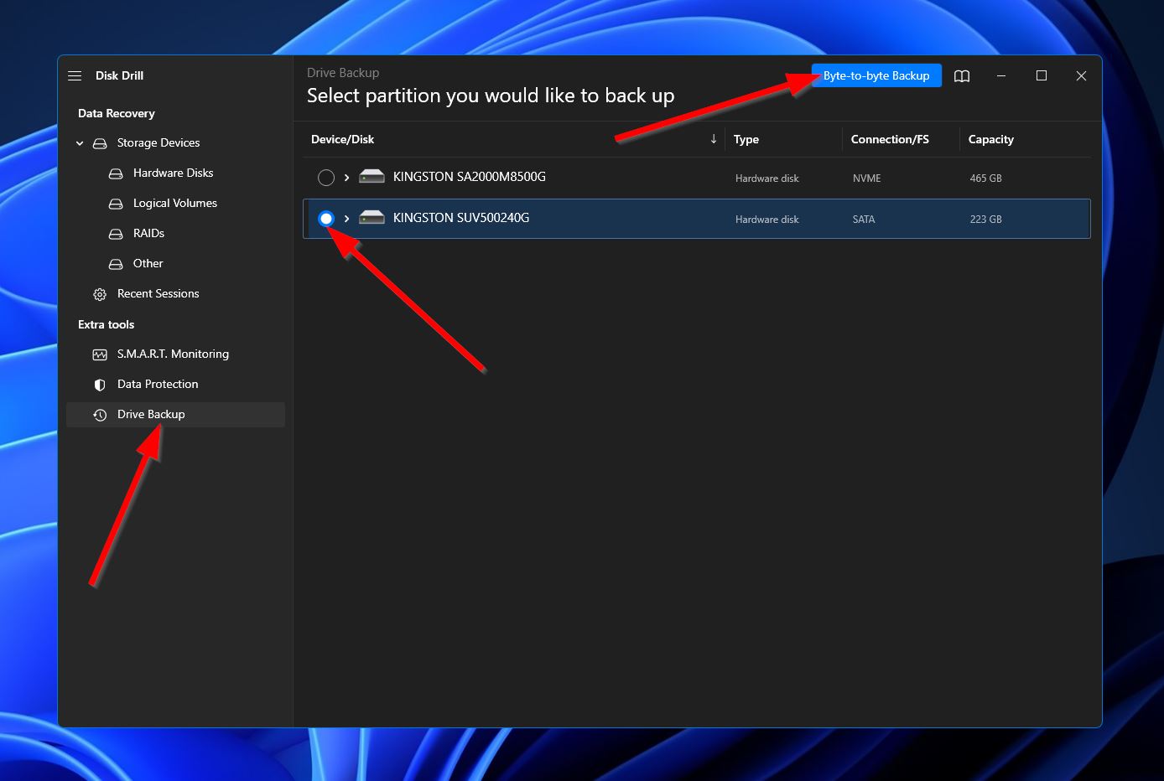This screenshot has height=781, width=1164.
Task: Click the S.M.A.R.T. Monitoring chart icon
Action: [x=100, y=354]
